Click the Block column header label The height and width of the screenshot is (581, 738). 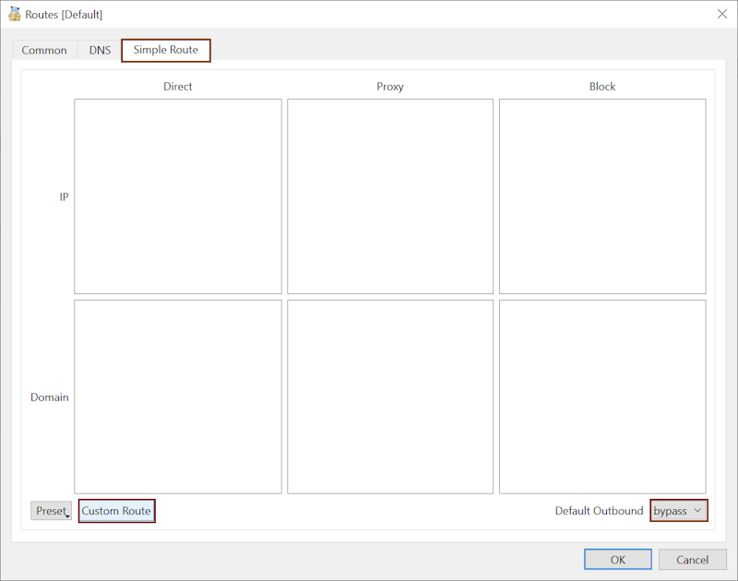coord(602,87)
